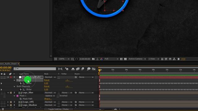The width and height of the screenshot is (198, 111).
Task: Click the timeline zoom slider at bottom
Action: tap(108, 109)
